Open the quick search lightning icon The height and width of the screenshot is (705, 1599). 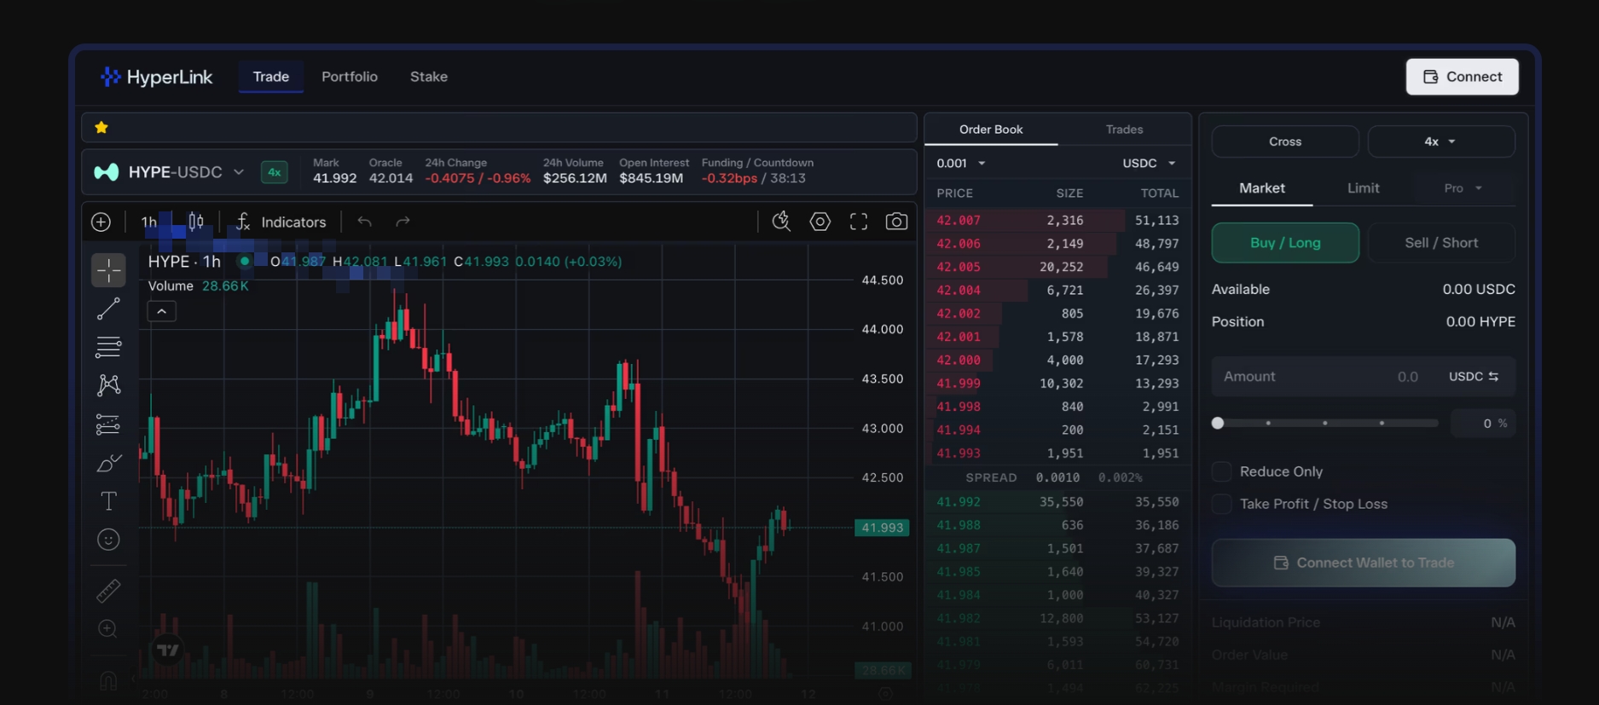pos(781,222)
